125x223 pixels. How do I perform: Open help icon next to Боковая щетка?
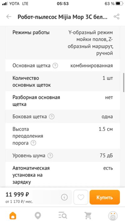coord(52,117)
